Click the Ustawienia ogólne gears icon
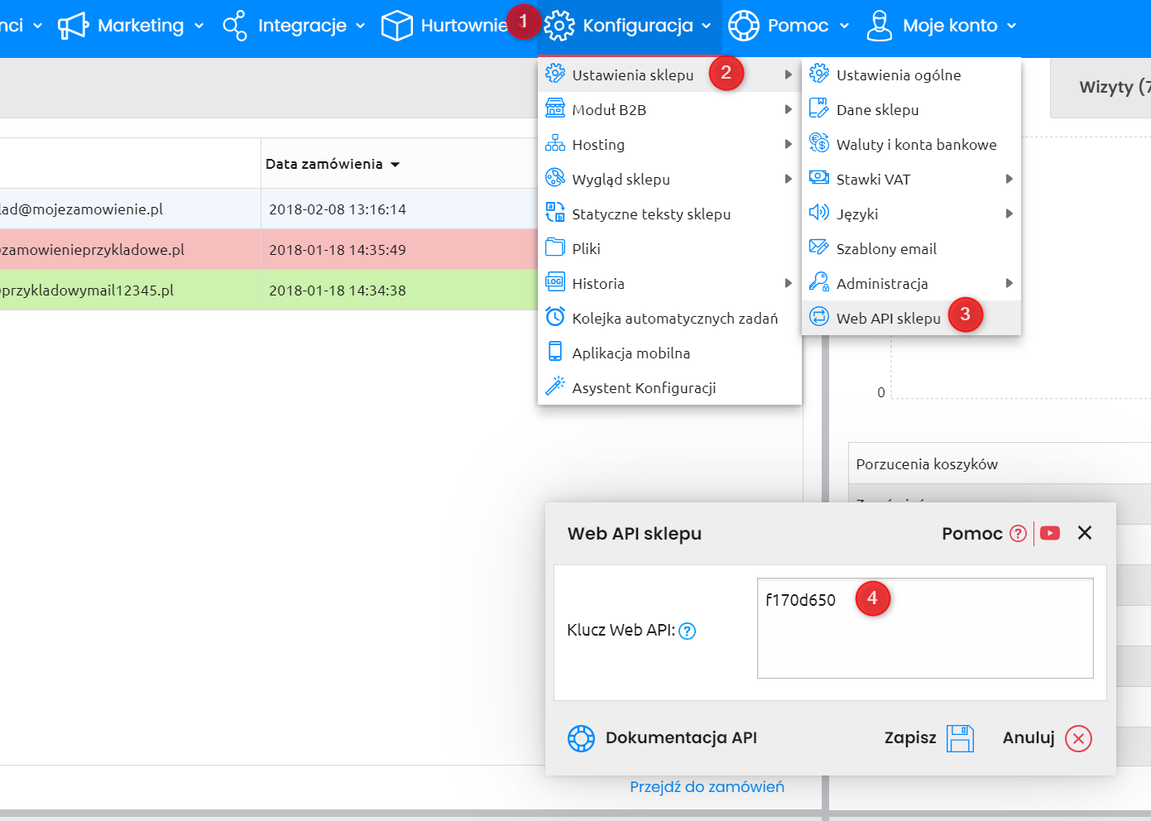This screenshot has height=821, width=1151. coord(819,74)
